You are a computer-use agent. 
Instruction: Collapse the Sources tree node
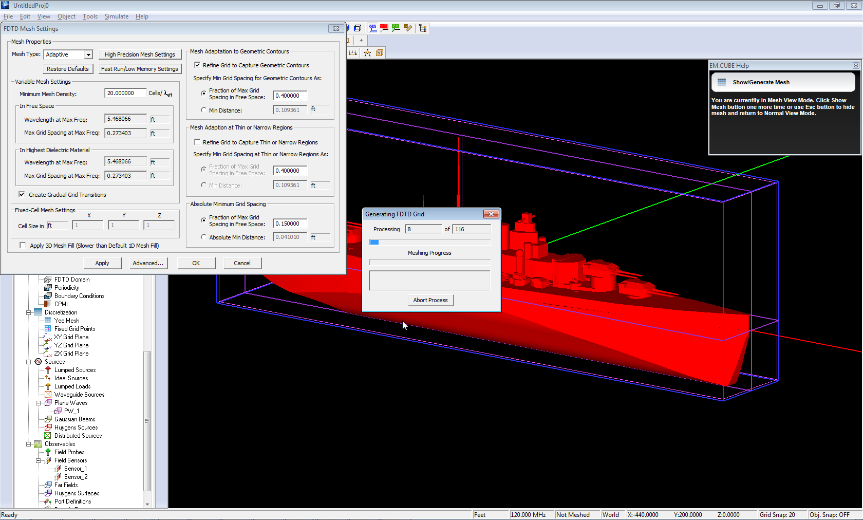[x=29, y=362]
